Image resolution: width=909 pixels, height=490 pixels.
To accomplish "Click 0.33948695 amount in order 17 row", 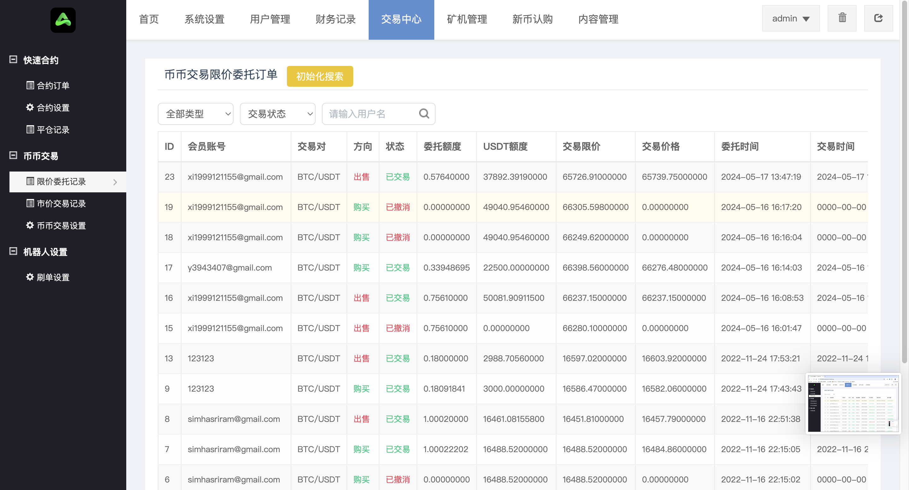I will coord(446,268).
